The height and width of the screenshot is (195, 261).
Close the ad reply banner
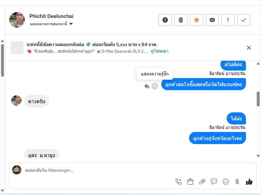(x=249, y=48)
